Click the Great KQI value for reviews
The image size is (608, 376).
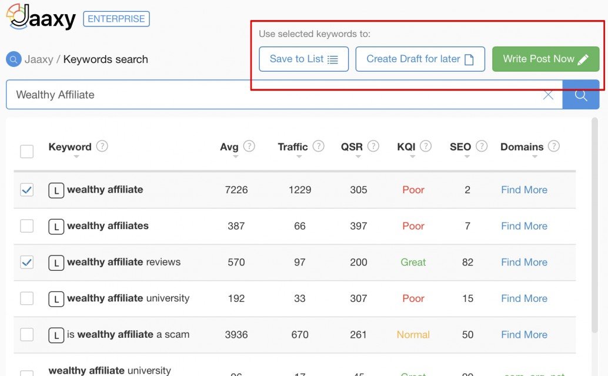tap(413, 262)
